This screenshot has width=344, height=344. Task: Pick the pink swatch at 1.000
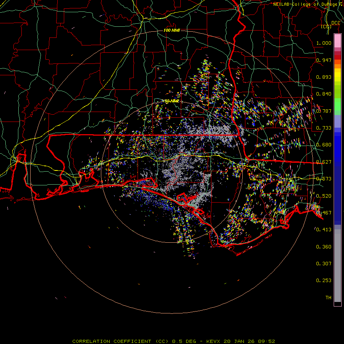(x=338, y=41)
